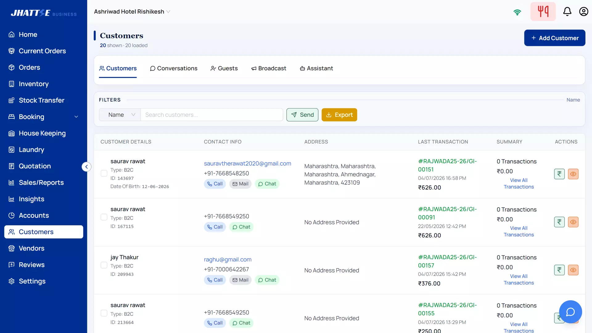Open Laundry in the sidebar

tap(44, 150)
